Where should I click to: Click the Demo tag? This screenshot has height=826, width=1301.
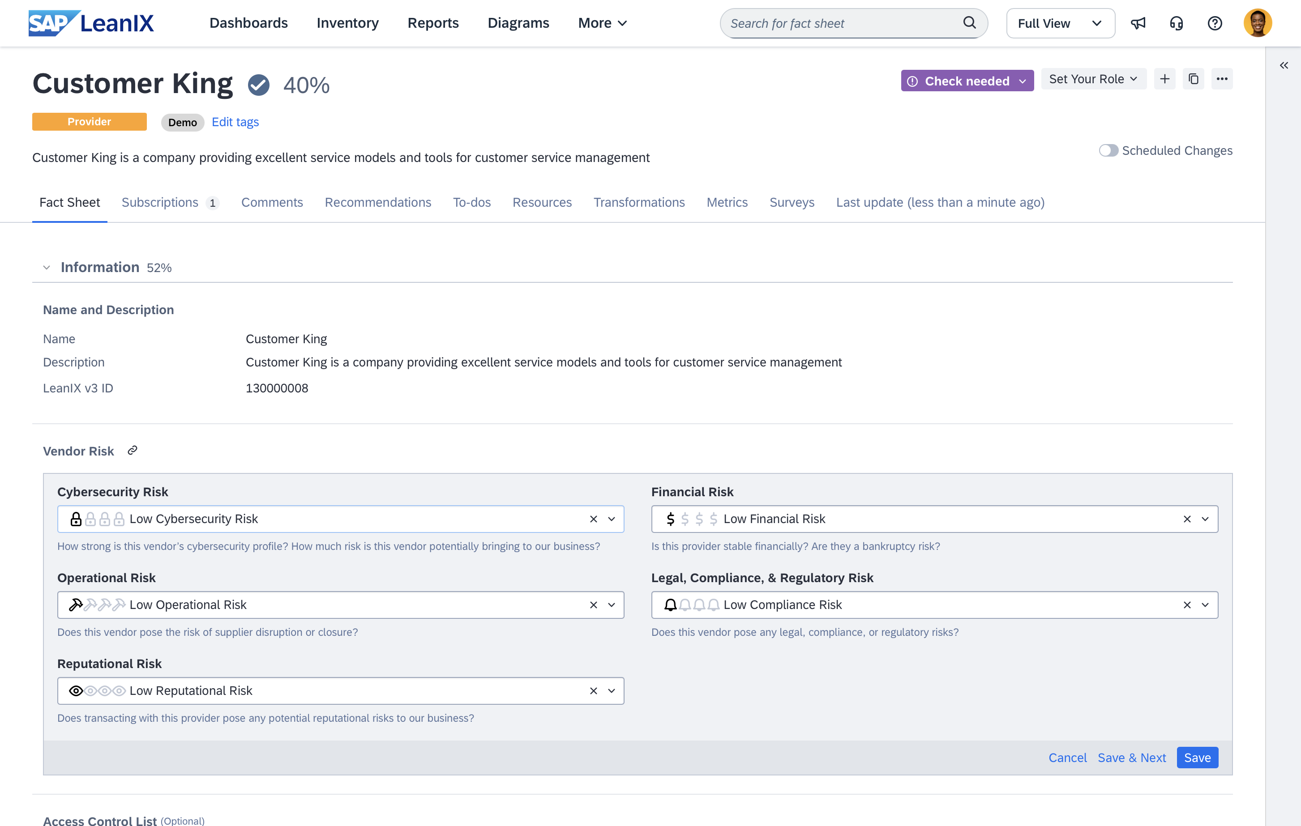click(x=183, y=123)
